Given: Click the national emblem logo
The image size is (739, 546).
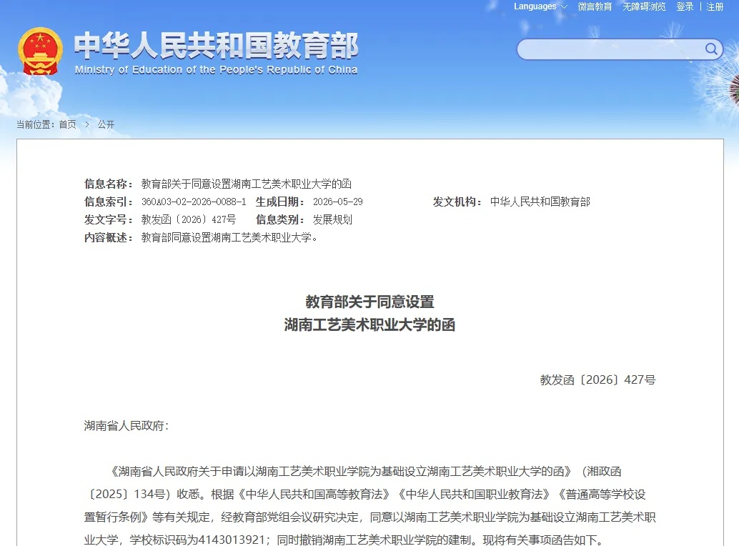Looking at the screenshot, I should click(x=41, y=51).
